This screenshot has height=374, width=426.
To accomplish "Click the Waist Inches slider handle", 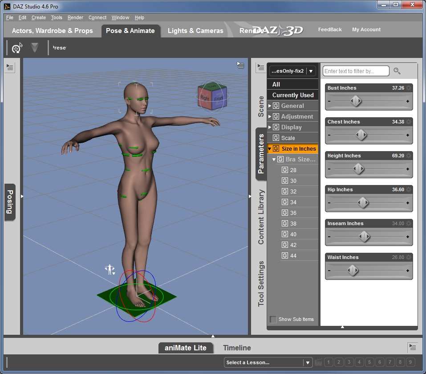I will coord(353,271).
